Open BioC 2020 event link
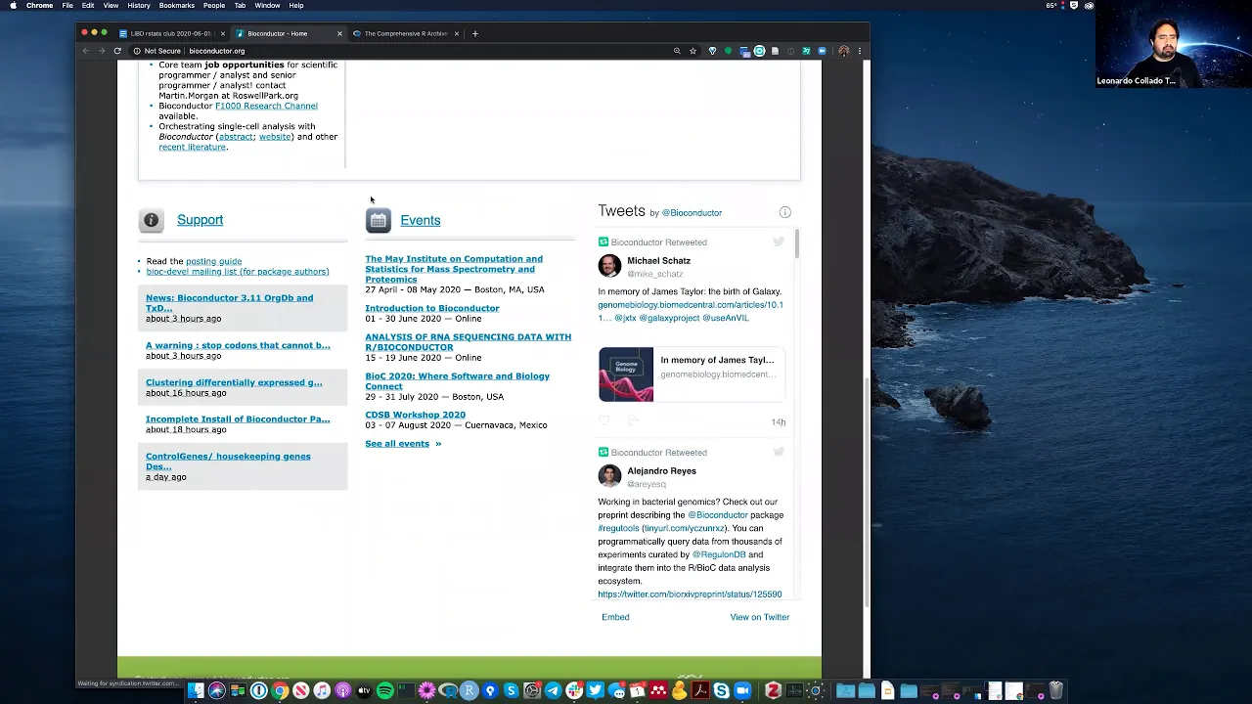This screenshot has height=704, width=1252. [458, 381]
